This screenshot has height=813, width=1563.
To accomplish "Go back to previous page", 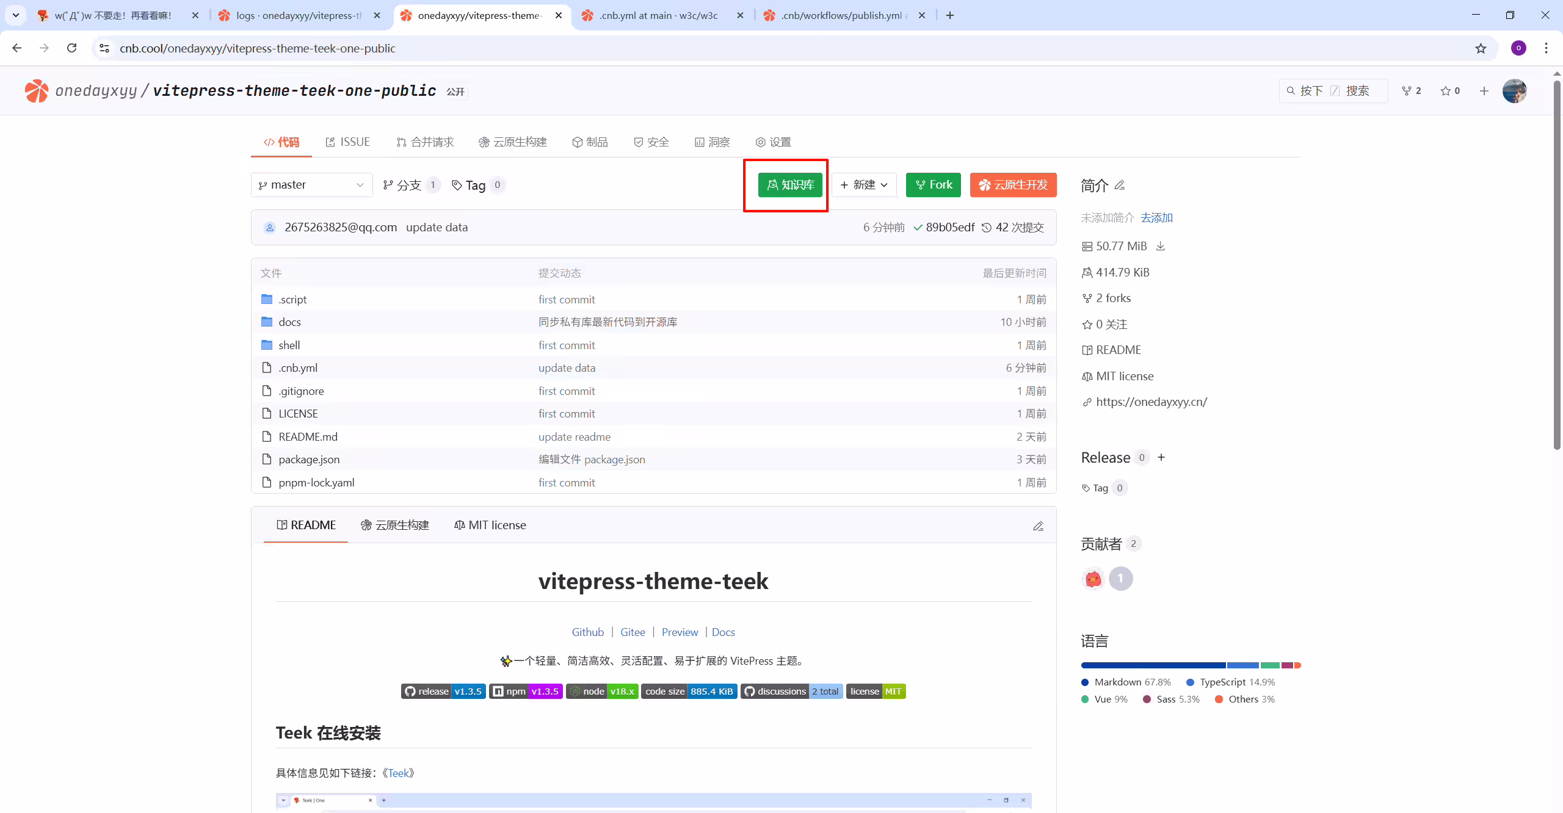I will (17, 48).
